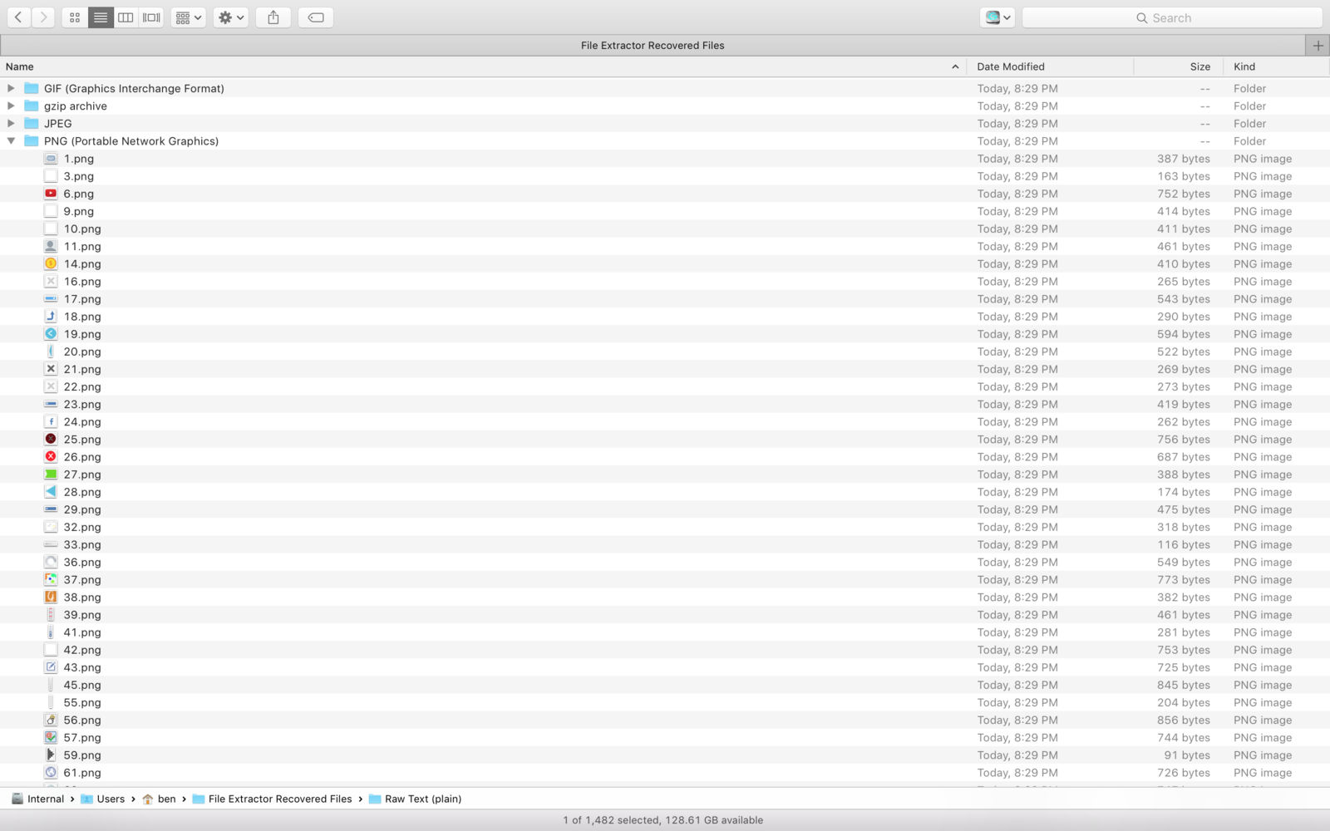Image resolution: width=1330 pixels, height=831 pixels.
Task: Click into the Search field
Action: 1172,17
